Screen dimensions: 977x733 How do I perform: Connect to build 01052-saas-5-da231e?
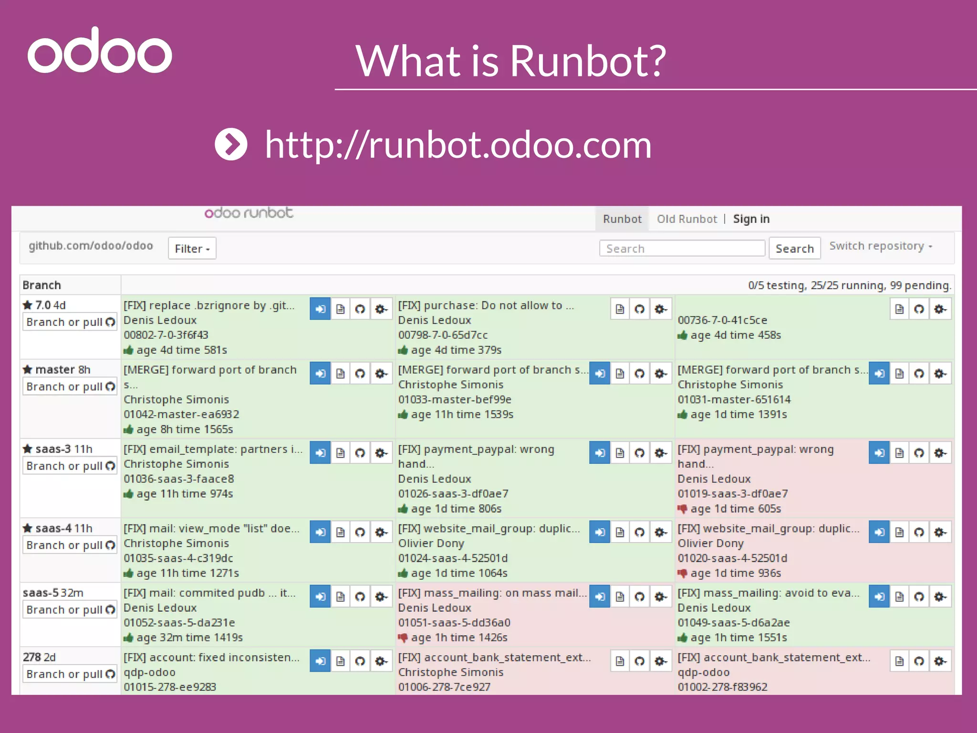point(320,596)
